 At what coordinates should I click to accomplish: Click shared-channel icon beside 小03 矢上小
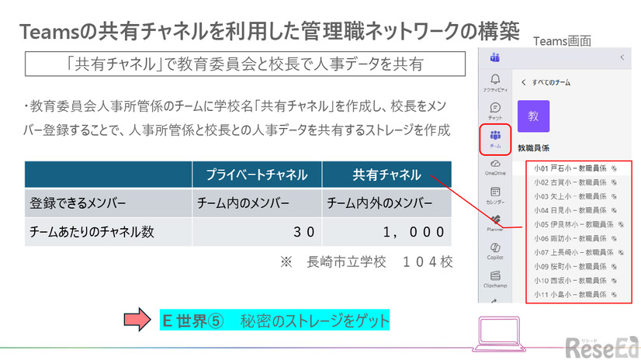pyautogui.click(x=614, y=196)
